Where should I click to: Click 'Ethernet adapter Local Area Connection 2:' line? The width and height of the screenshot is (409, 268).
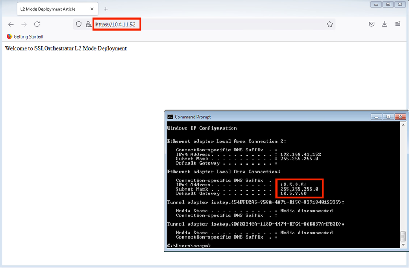tap(227, 141)
